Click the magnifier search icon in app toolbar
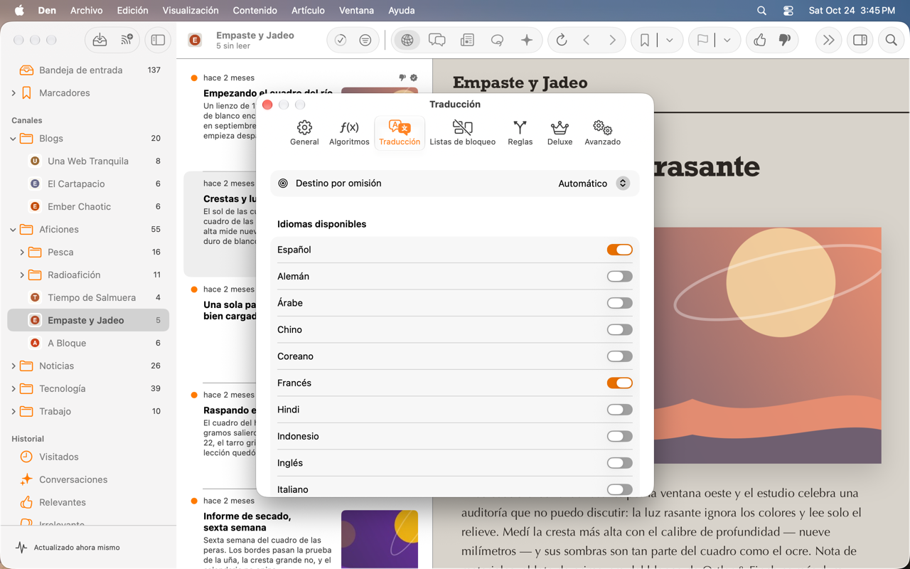Screen dimensions: 910x569 [892, 41]
